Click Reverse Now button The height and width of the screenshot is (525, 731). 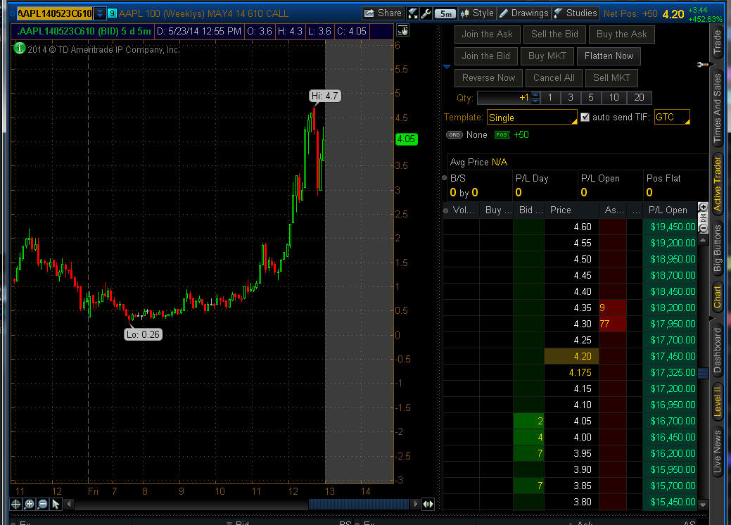pyautogui.click(x=488, y=78)
